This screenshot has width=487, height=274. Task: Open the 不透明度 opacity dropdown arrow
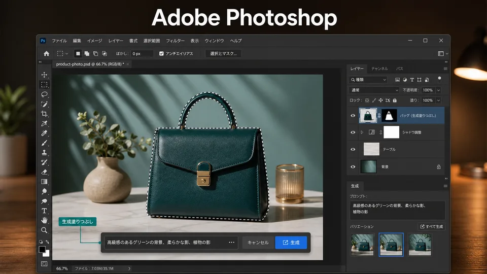click(438, 90)
